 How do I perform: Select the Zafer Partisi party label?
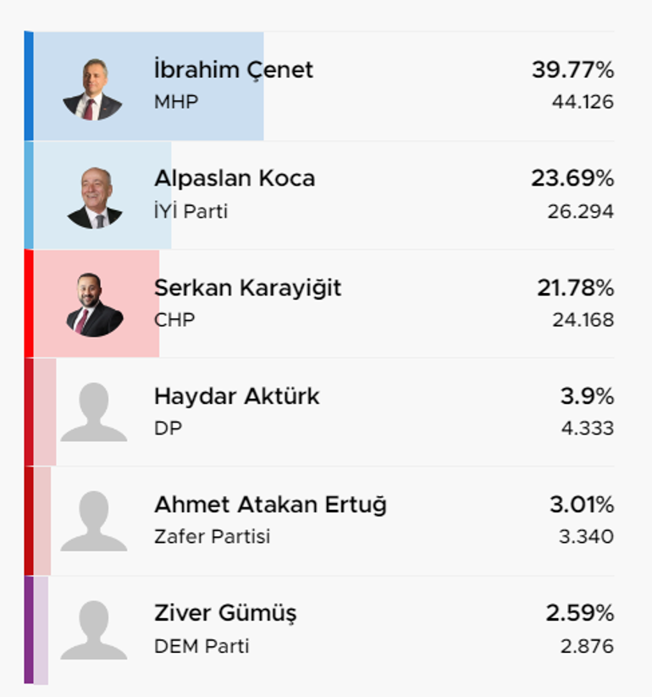click(x=212, y=537)
